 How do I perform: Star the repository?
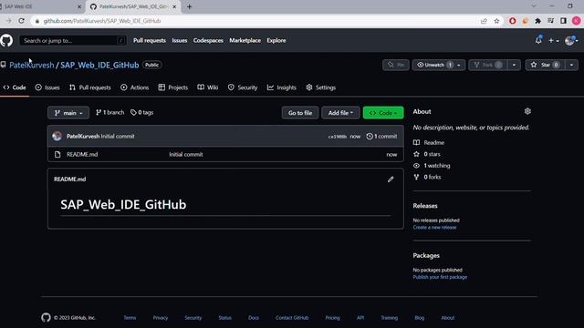(545, 65)
